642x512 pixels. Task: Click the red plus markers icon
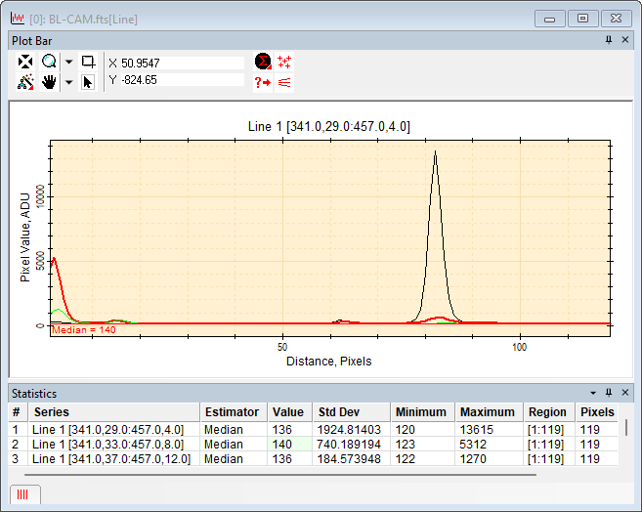coord(284,62)
